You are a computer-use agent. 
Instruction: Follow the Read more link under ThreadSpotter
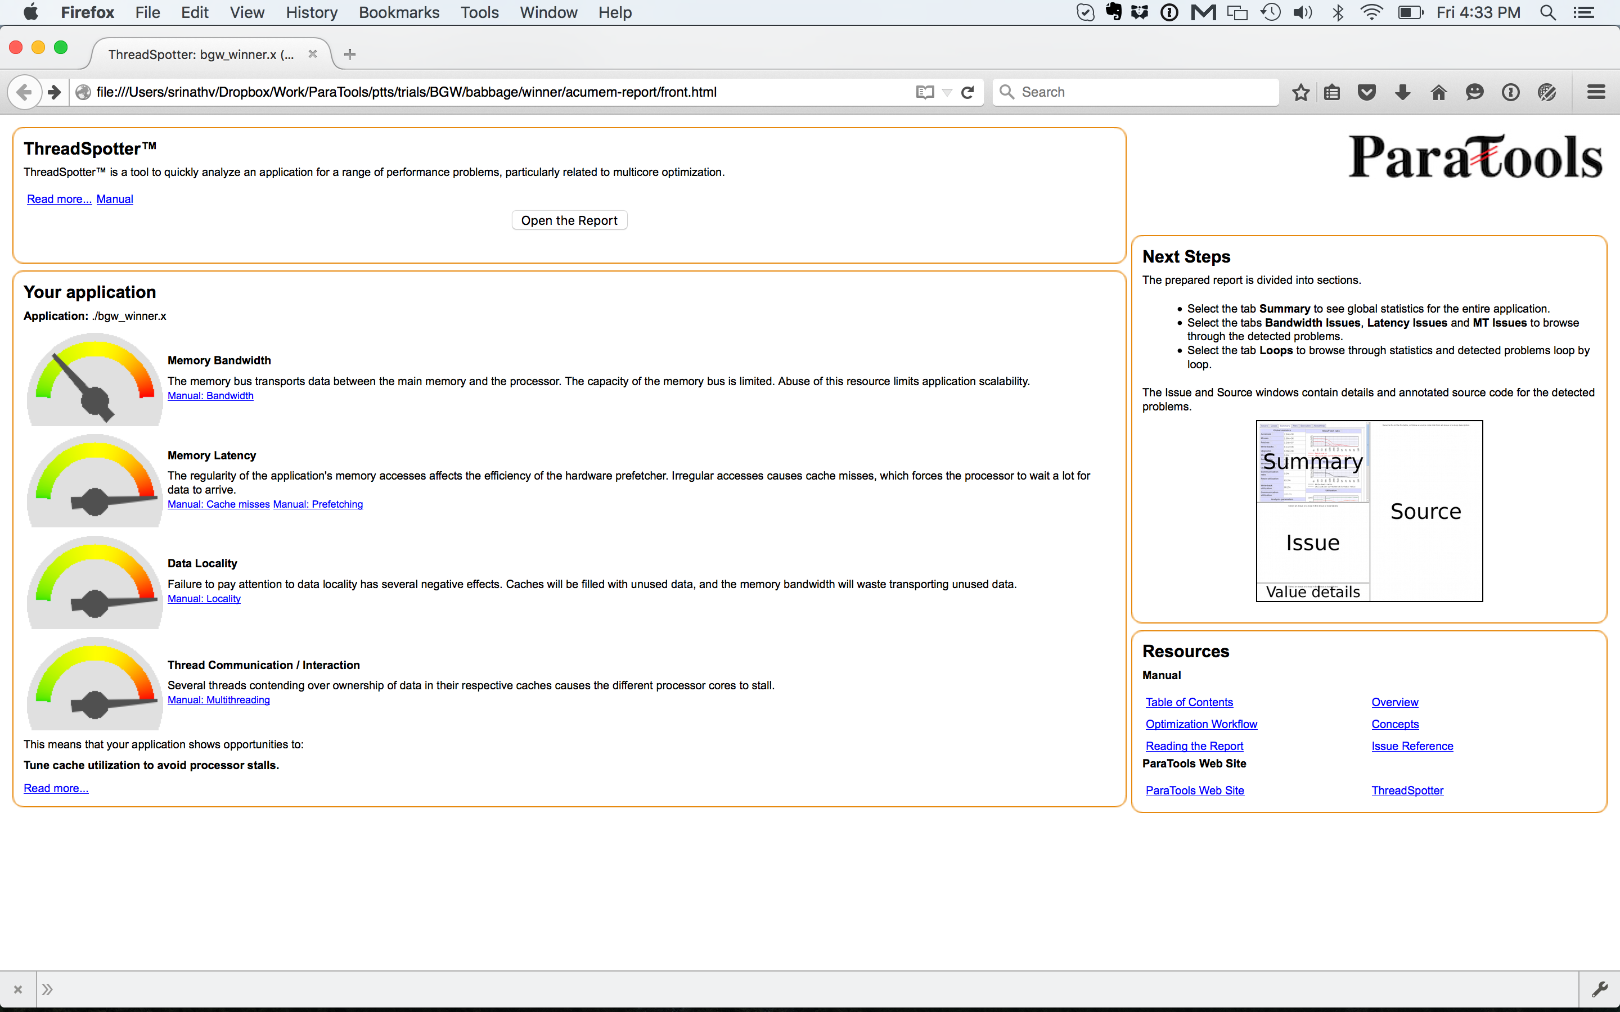tap(59, 199)
